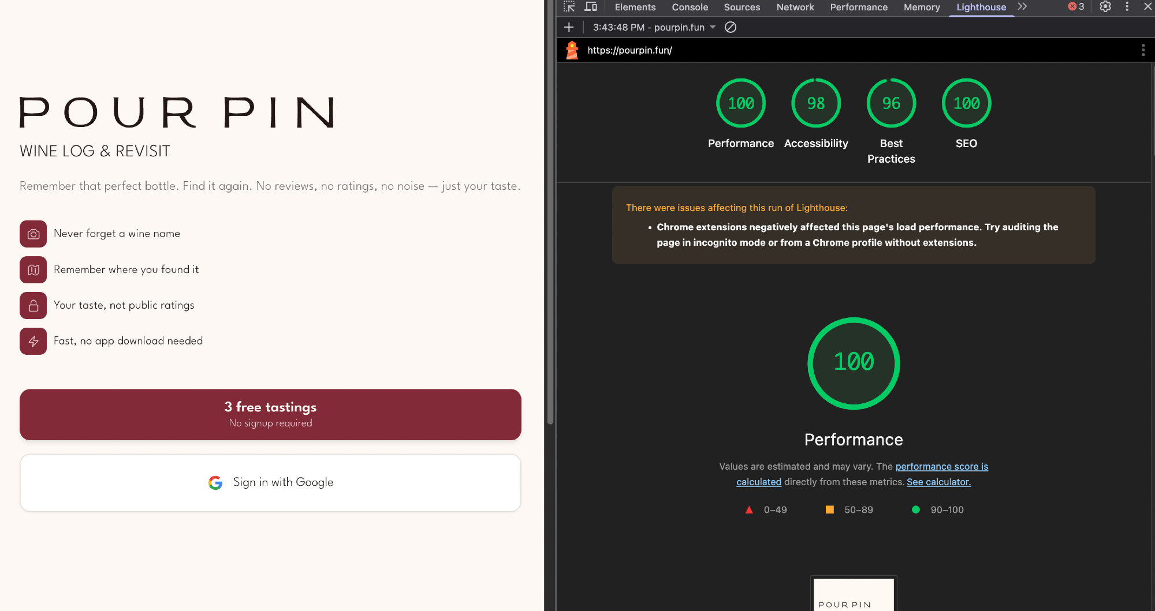Open Lighthouse report three-dot tools menu
The width and height of the screenshot is (1155, 611).
pyautogui.click(x=1143, y=50)
